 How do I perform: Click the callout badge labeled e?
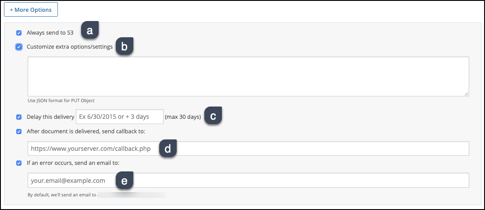pos(124,181)
